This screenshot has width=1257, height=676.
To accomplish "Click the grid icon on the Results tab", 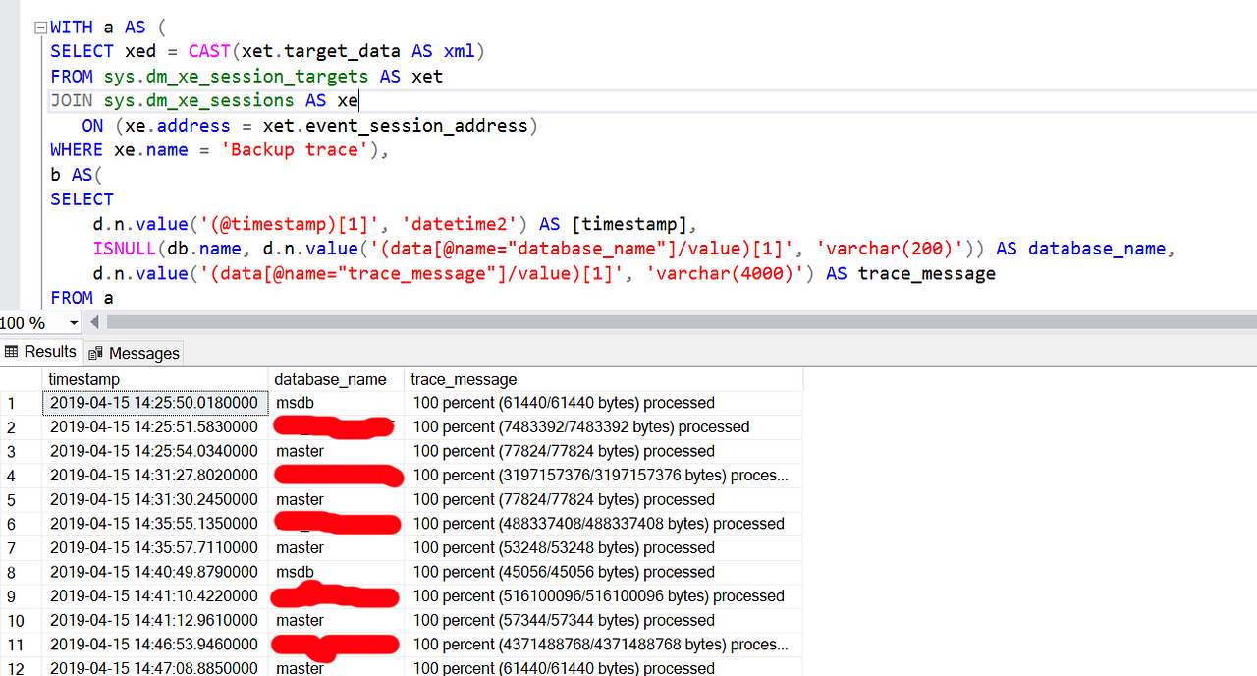I will click(14, 352).
